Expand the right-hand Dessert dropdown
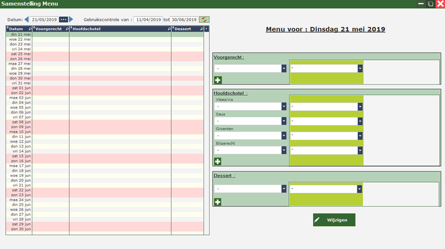This screenshot has width=445, height=249. [x=360, y=189]
